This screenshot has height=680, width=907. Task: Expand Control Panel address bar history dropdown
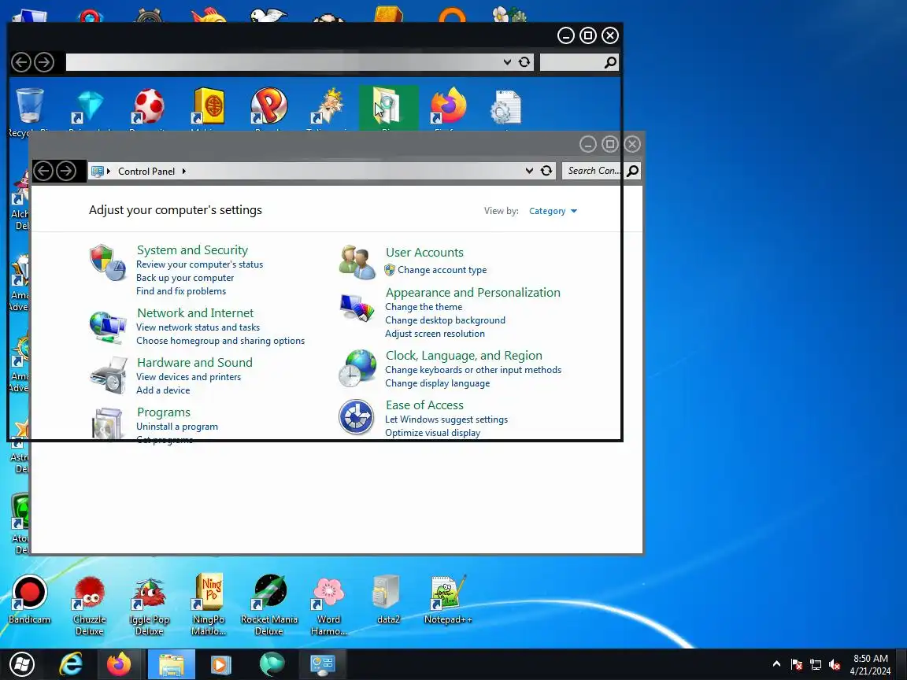tap(529, 171)
